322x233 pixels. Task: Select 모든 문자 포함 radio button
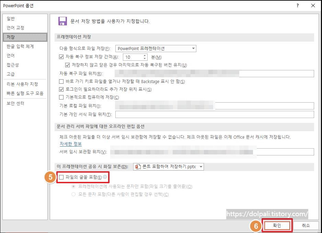(73, 194)
